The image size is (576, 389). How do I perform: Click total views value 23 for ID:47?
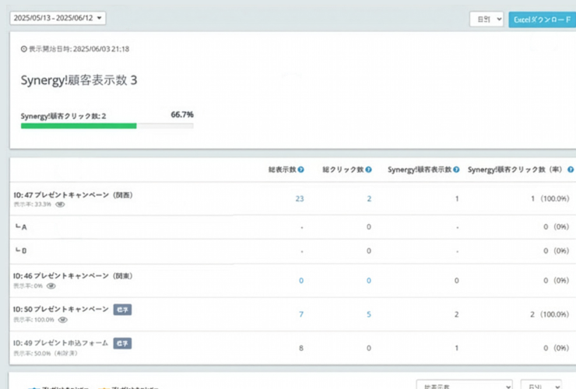pos(300,199)
